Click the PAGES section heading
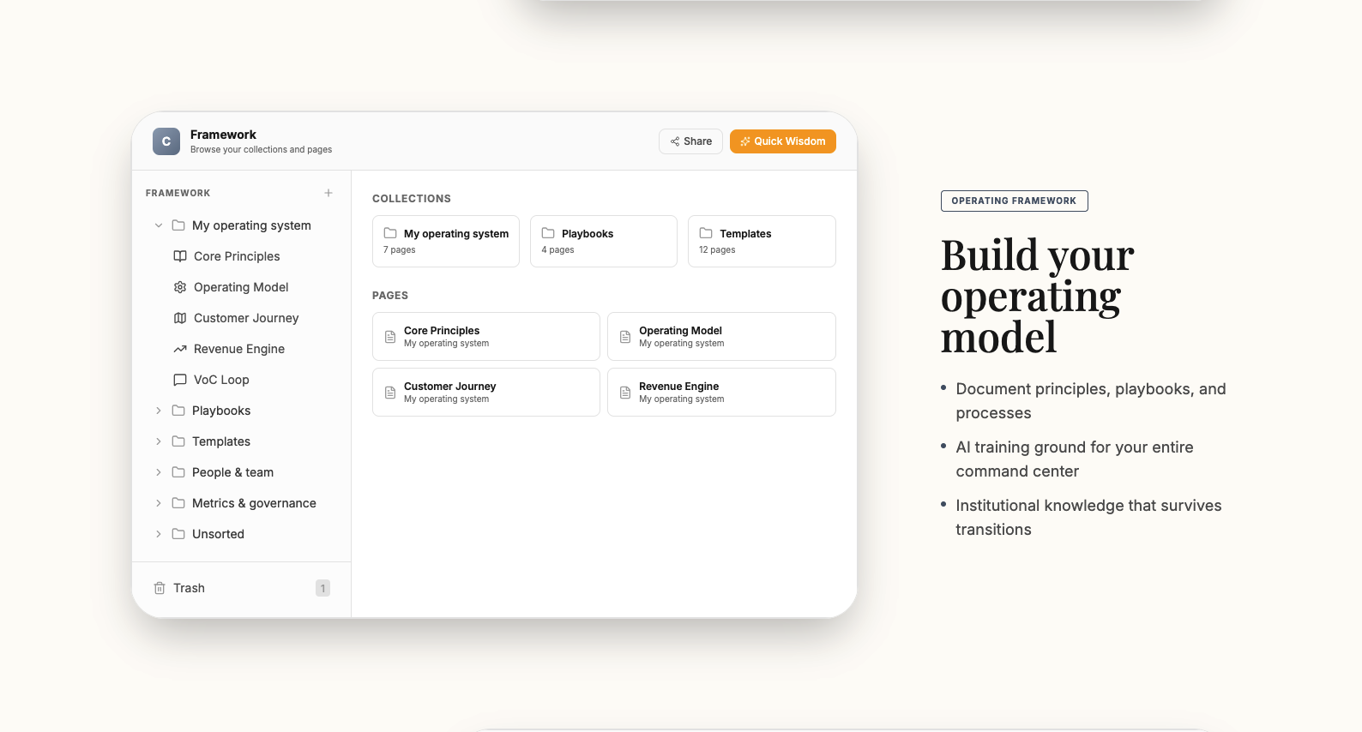The width and height of the screenshot is (1362, 732). coord(390,296)
